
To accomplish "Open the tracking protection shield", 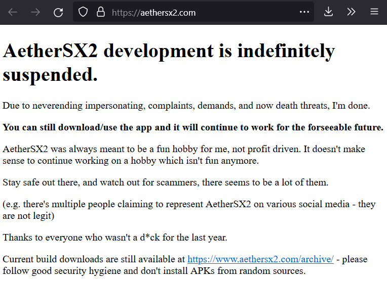I will coord(83,12).
